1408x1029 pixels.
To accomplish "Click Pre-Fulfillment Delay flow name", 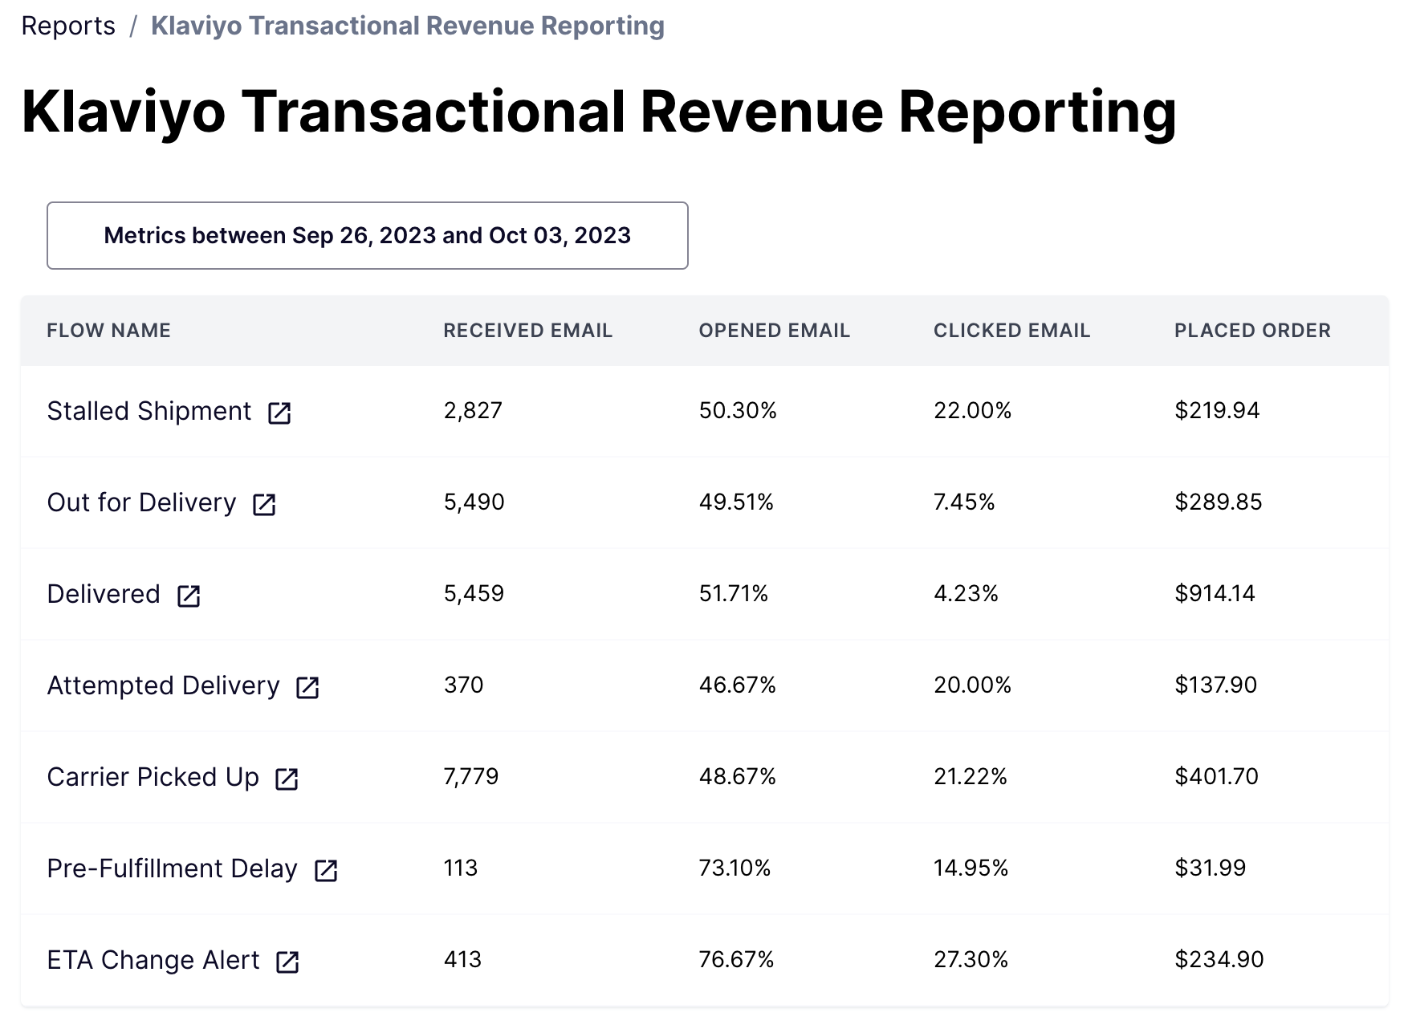I will click(x=173, y=868).
